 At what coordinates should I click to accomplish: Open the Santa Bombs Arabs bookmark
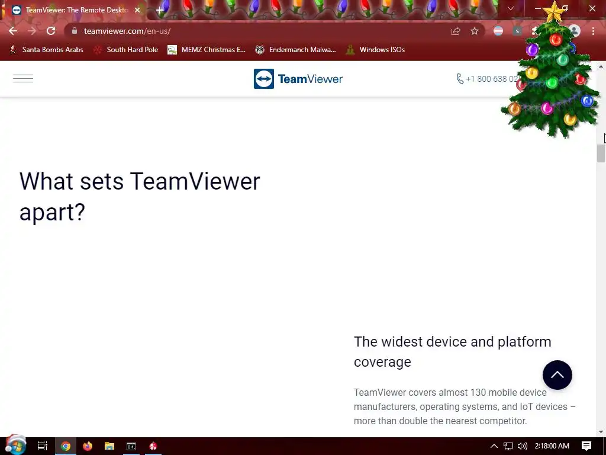(x=46, y=50)
